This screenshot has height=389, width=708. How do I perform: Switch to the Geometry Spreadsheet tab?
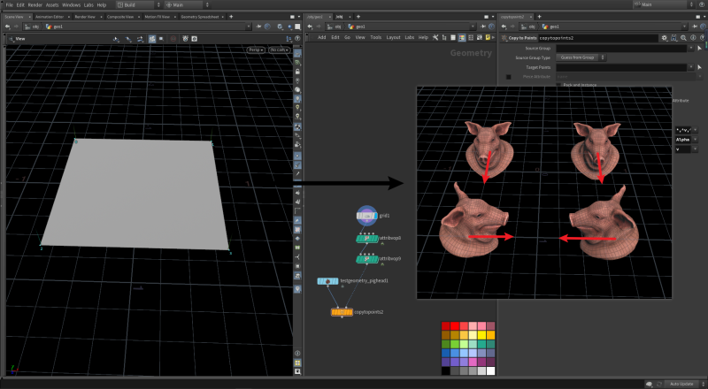[x=199, y=16]
